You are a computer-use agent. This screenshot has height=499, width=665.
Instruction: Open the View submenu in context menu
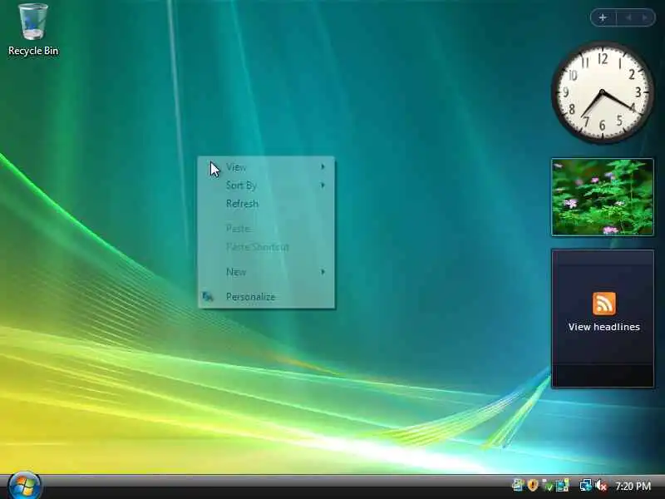pos(266,167)
